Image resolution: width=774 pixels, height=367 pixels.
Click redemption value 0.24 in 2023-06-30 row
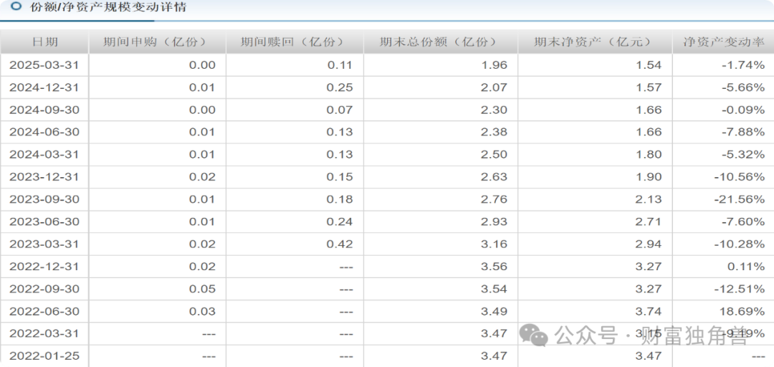coord(340,221)
